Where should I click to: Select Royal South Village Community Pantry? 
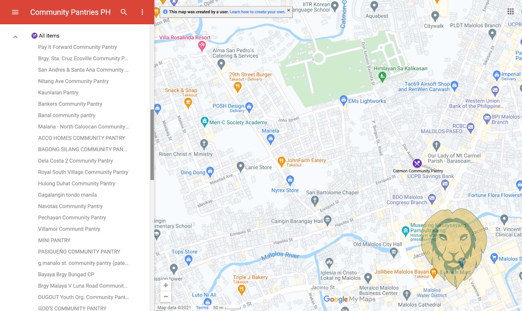[x=83, y=172]
